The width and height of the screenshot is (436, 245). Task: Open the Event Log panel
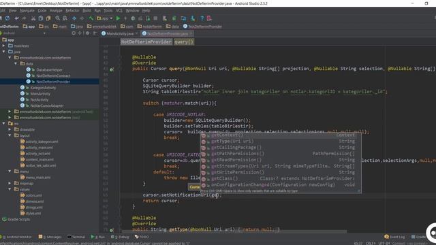pyautogui.click(x=394, y=237)
